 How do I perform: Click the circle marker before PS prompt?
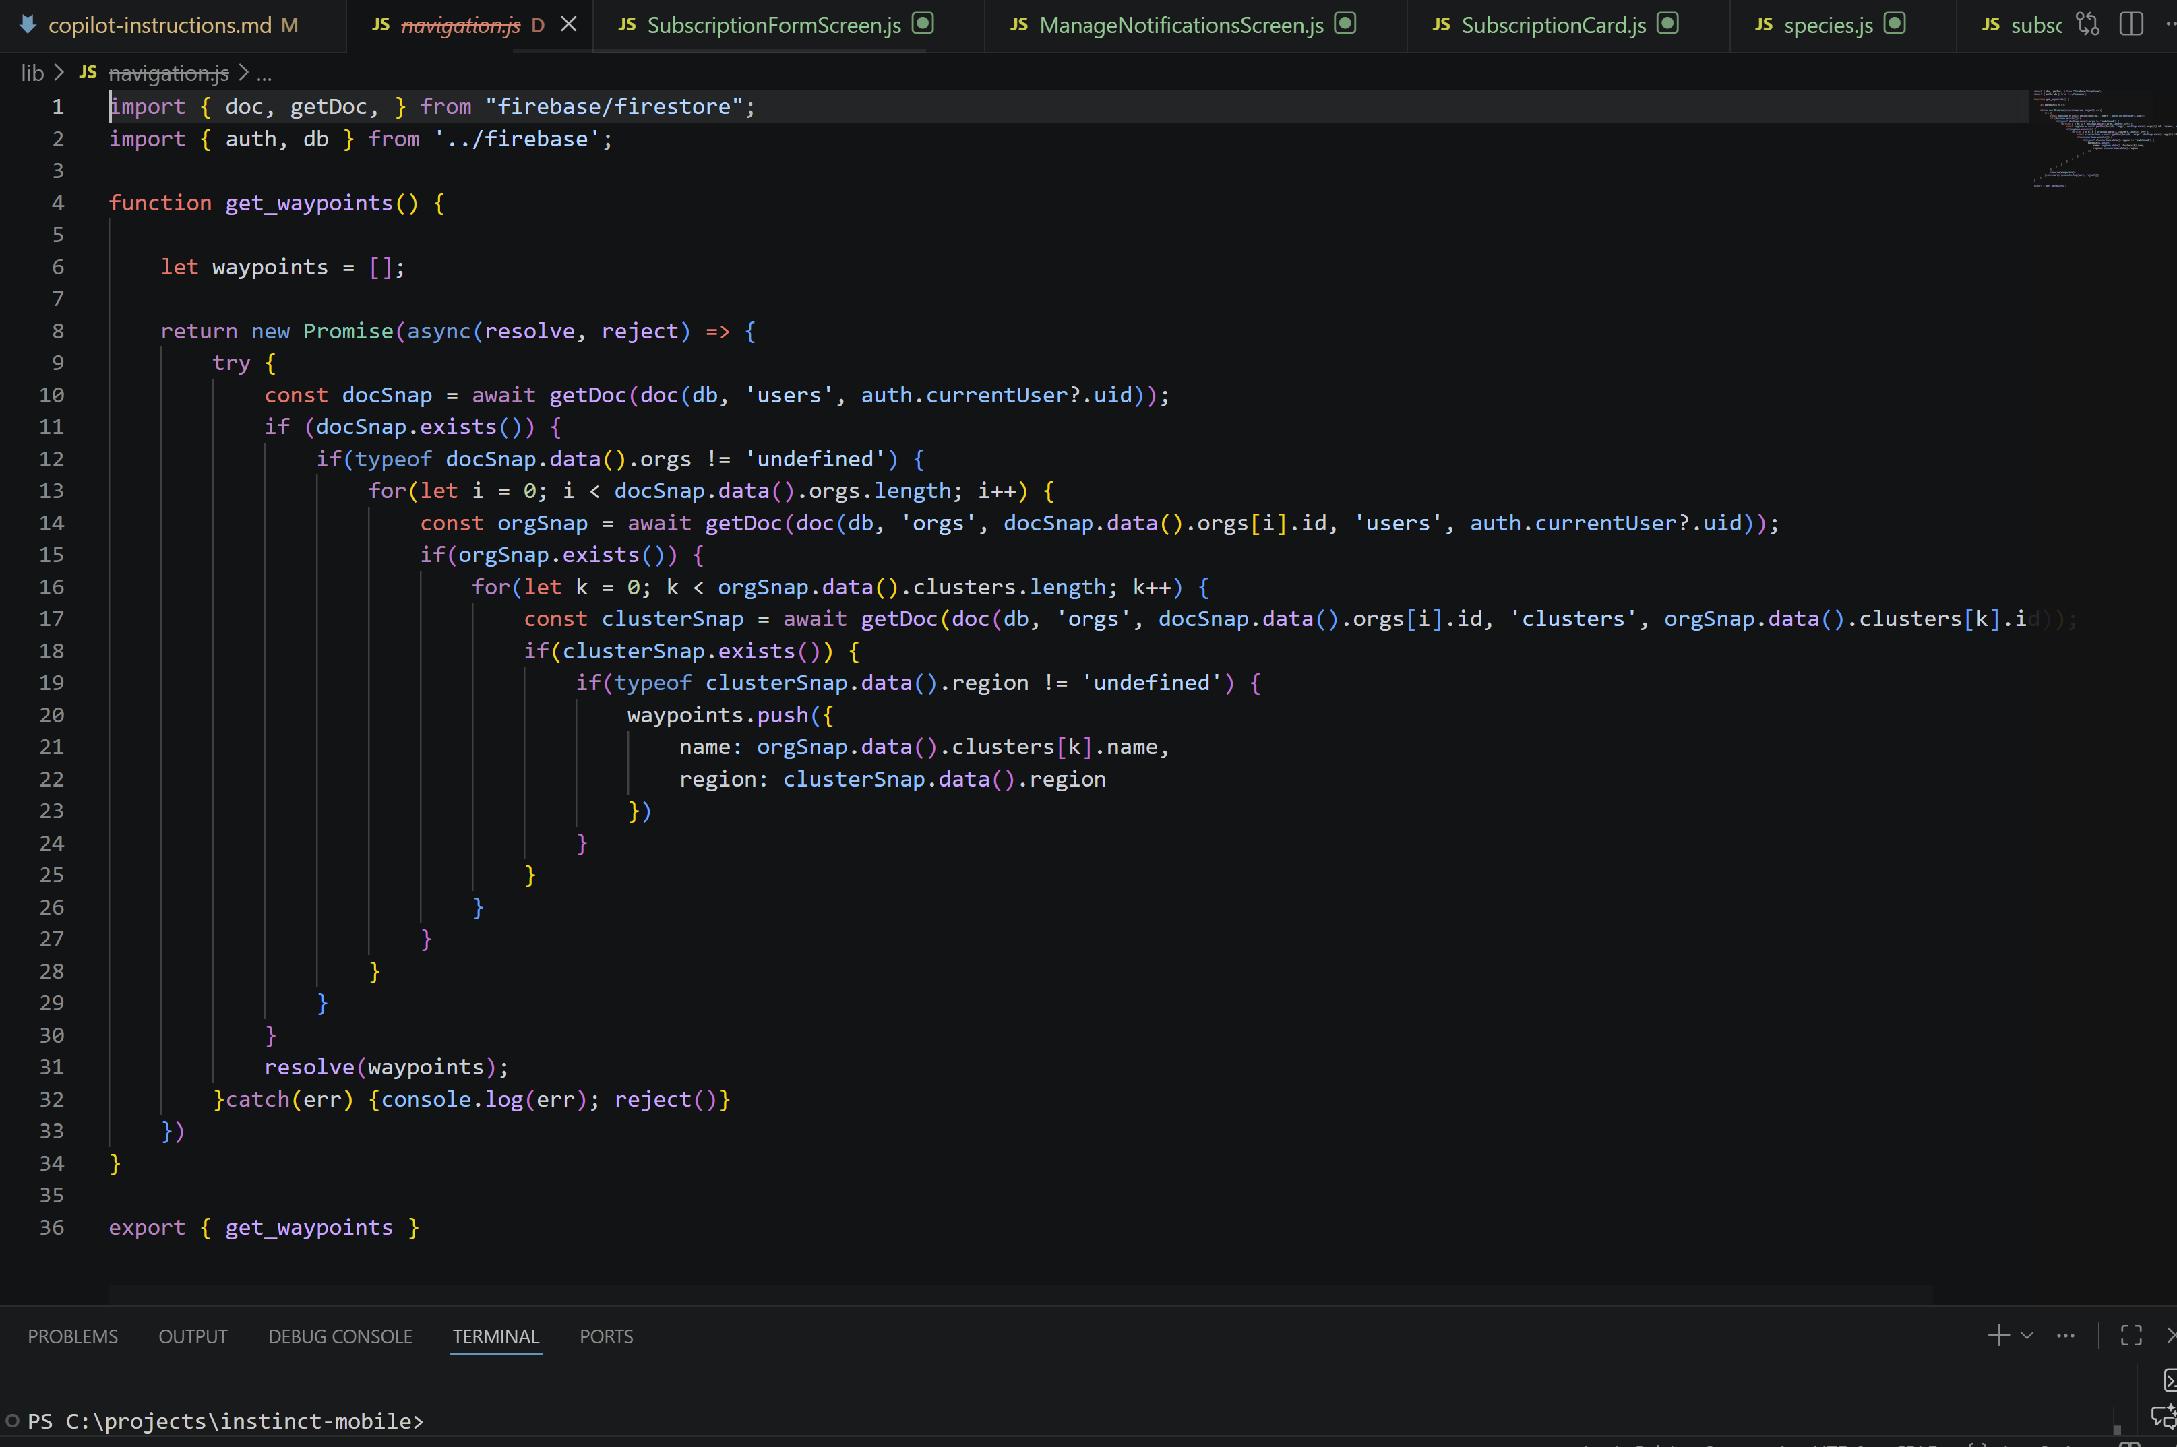coord(12,1420)
